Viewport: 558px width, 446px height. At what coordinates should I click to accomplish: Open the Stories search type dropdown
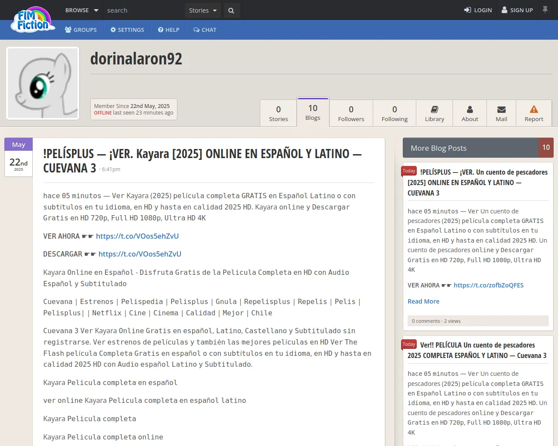203,10
